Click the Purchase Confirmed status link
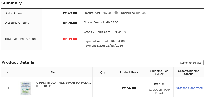 (x=188, y=88)
